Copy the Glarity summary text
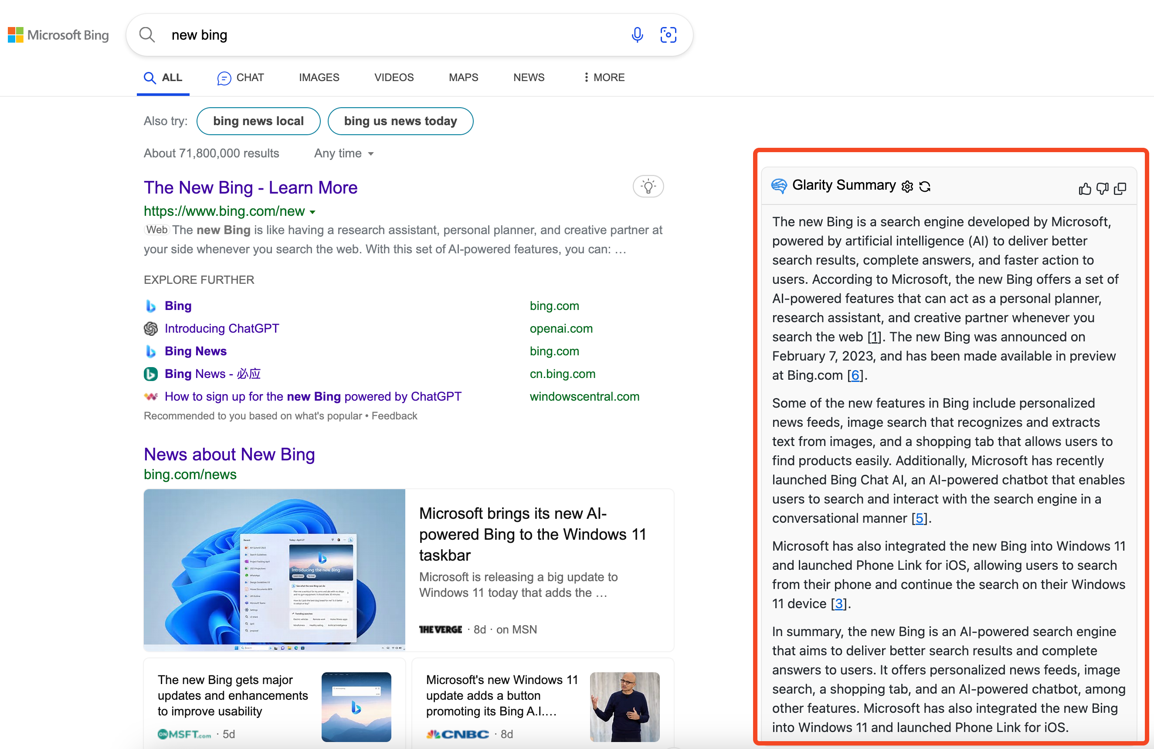This screenshot has height=749, width=1154. [1120, 189]
